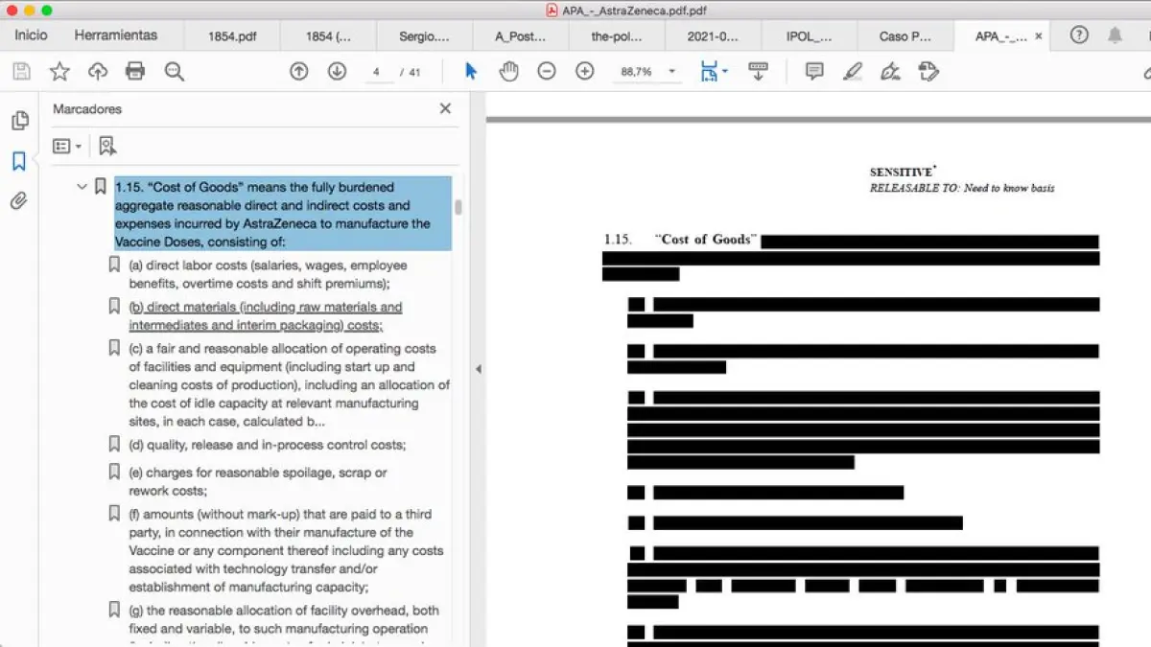
Task: Zoom out with the minus icon
Action: tap(547, 71)
